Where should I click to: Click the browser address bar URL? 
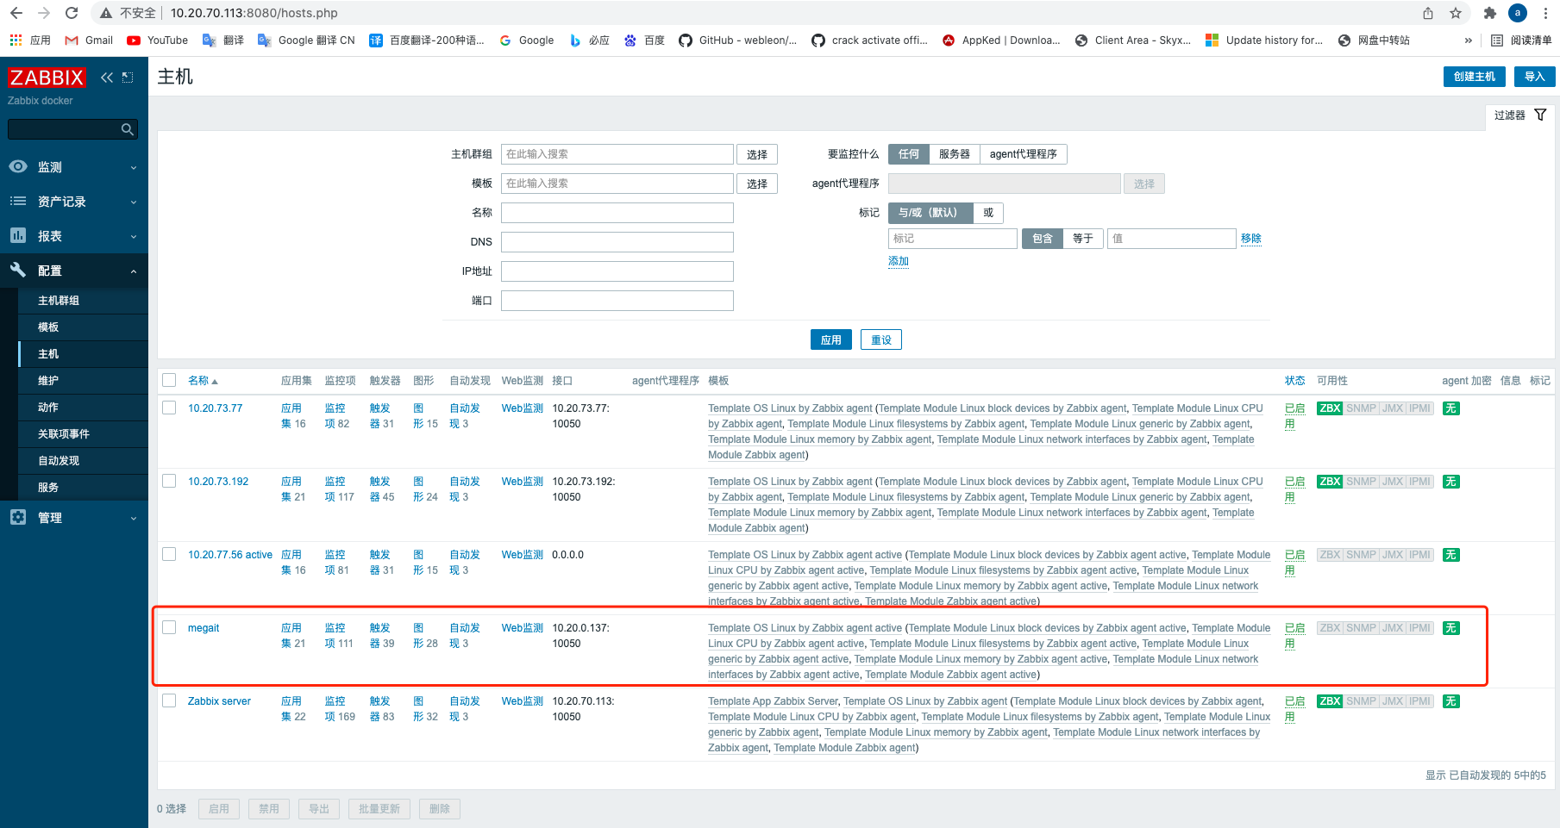pyautogui.click(x=254, y=13)
